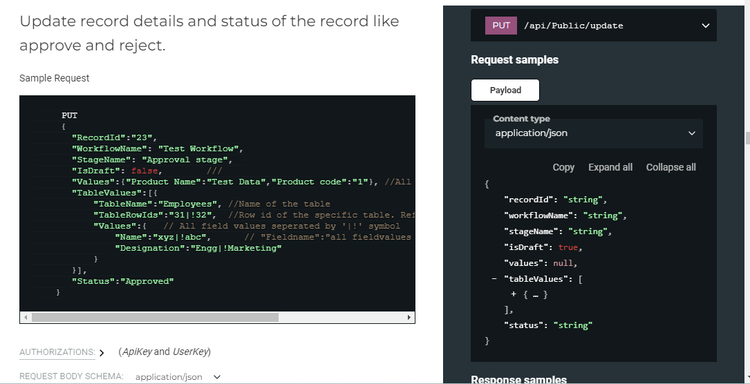Expand the collapsed object using the plus icon
This screenshot has height=384, width=750.
click(514, 294)
